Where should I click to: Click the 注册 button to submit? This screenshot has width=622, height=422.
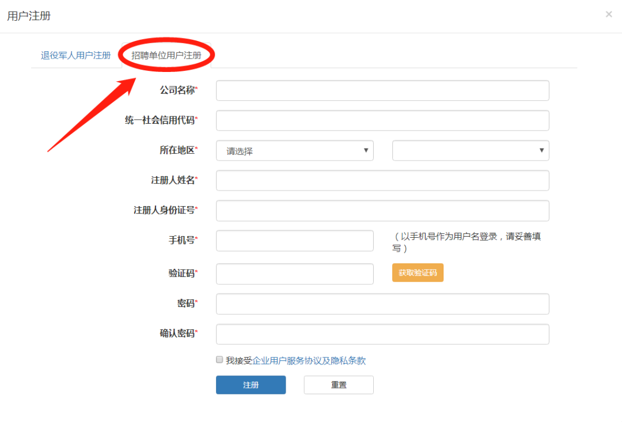[251, 385]
